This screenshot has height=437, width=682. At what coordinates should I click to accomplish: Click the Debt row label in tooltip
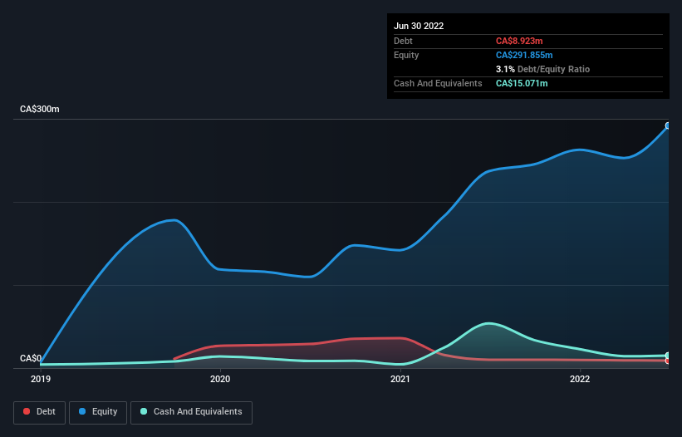[x=403, y=41]
